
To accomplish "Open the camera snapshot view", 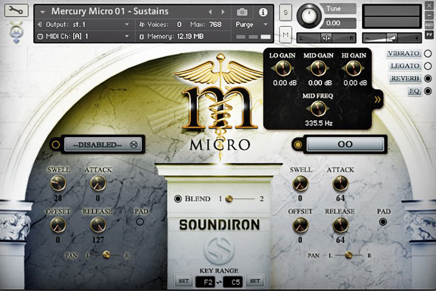I will 242,12.
